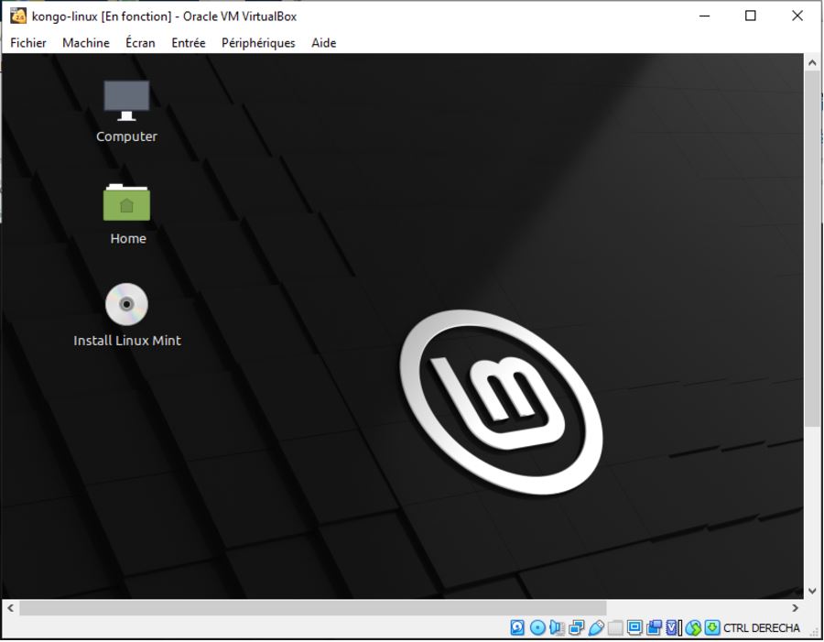Click the vertical scrollbar down arrow
Image resolution: width=824 pixels, height=642 pixels.
[x=811, y=591]
